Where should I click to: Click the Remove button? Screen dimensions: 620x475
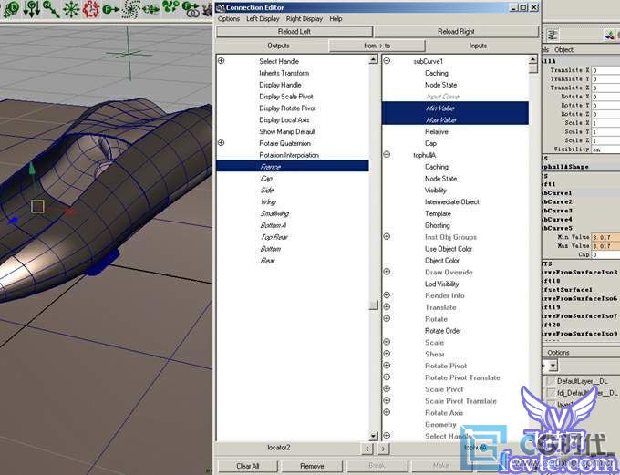(312, 466)
